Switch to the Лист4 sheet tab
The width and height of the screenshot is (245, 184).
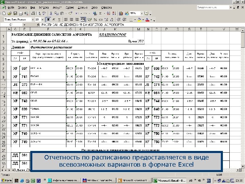[x=21, y=170]
